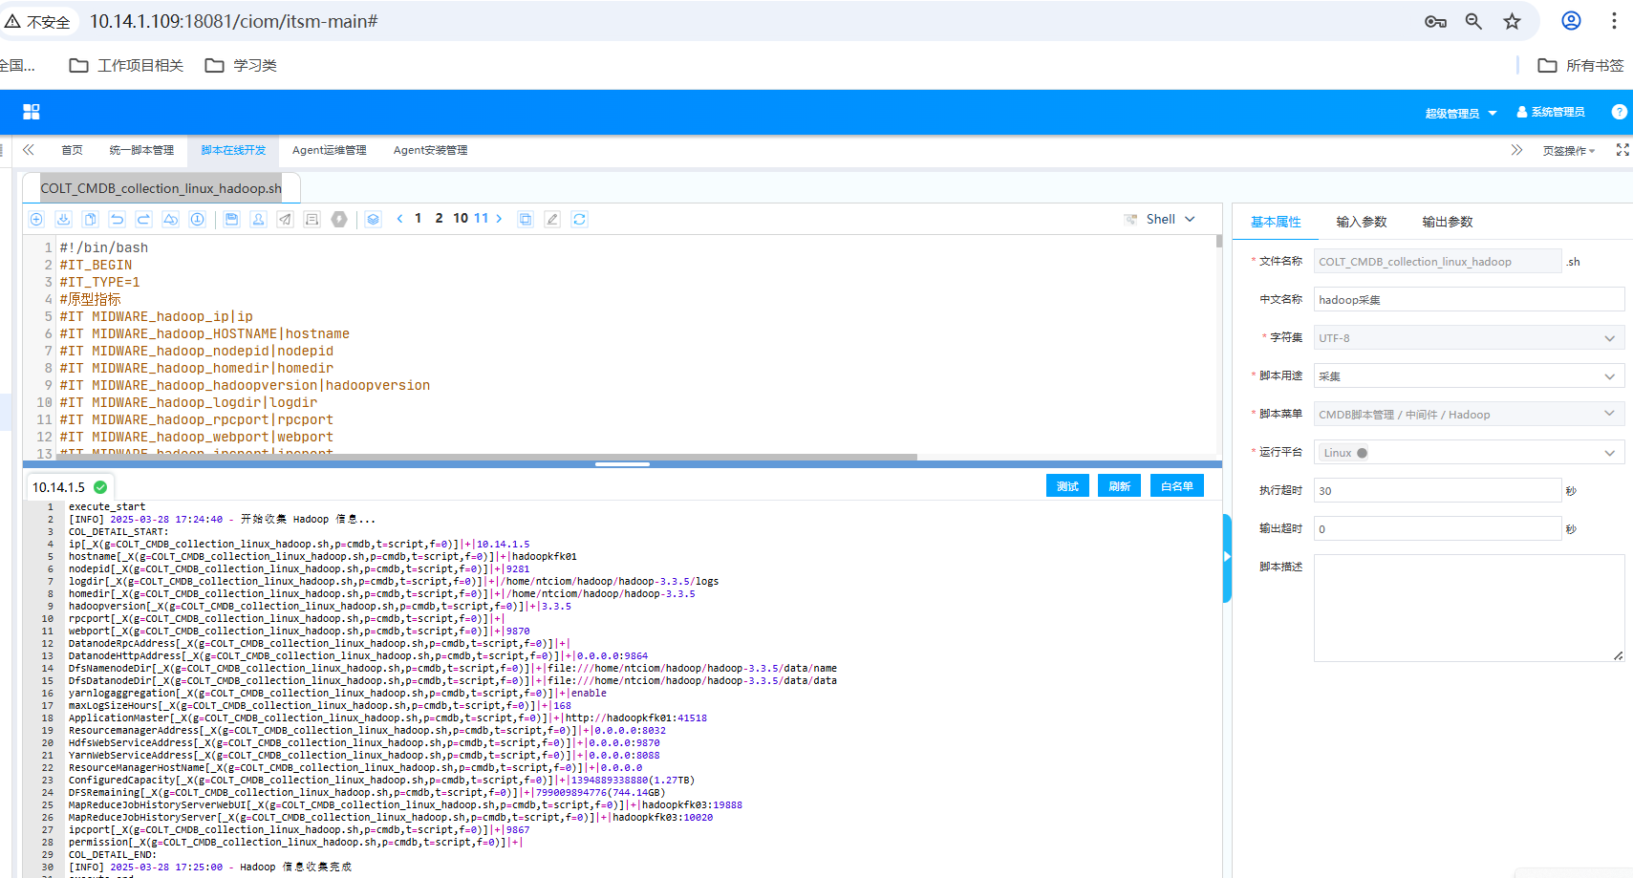Click the apps grid icon in the blue header

tap(32, 112)
